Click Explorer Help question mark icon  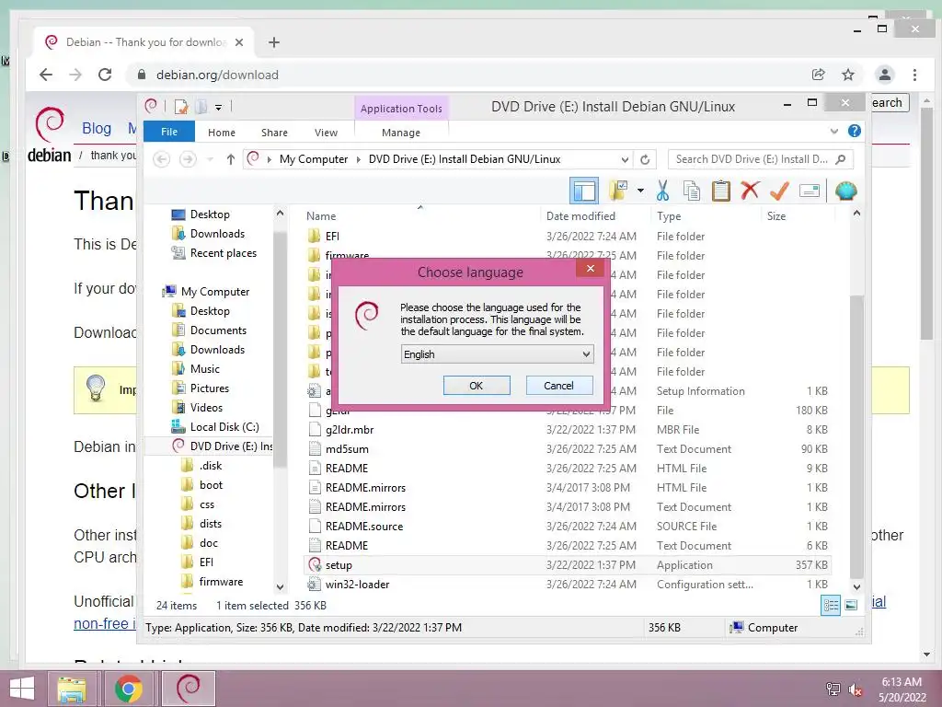855,131
